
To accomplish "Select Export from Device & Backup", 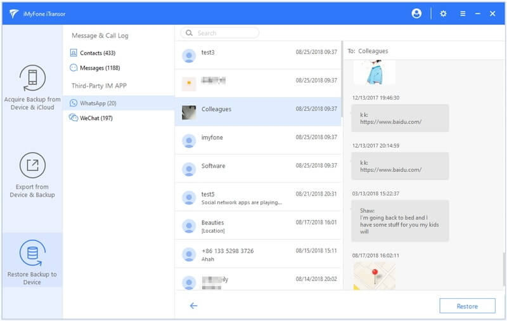I will [x=32, y=175].
